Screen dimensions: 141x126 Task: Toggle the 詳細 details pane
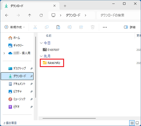point(130,27)
